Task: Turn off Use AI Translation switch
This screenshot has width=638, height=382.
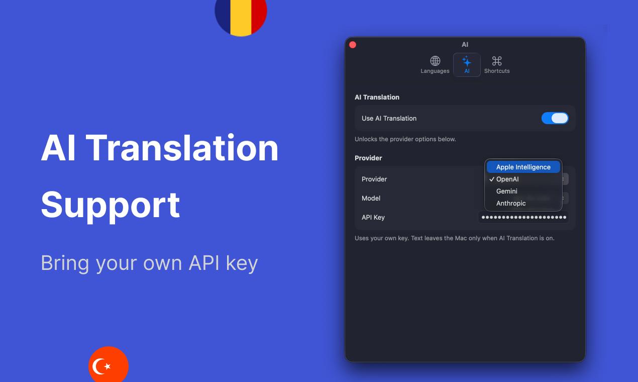Action: 555,118
